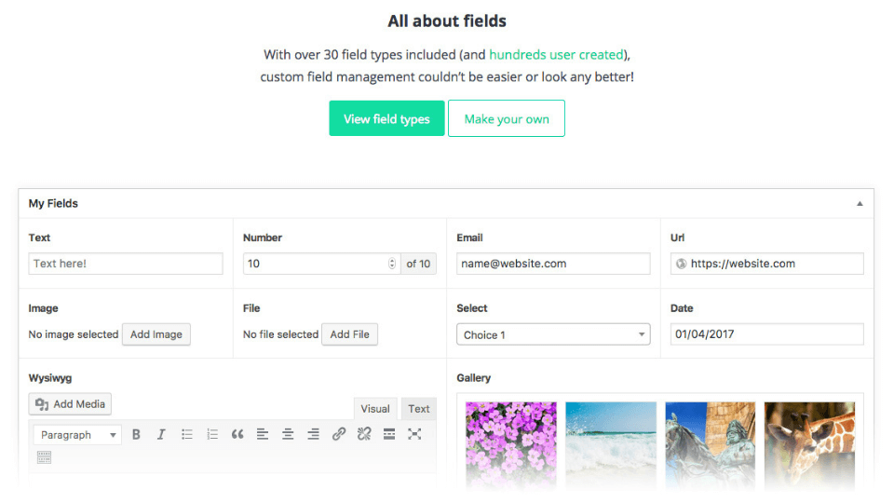Open the Paragraph format dropdown

(x=77, y=435)
